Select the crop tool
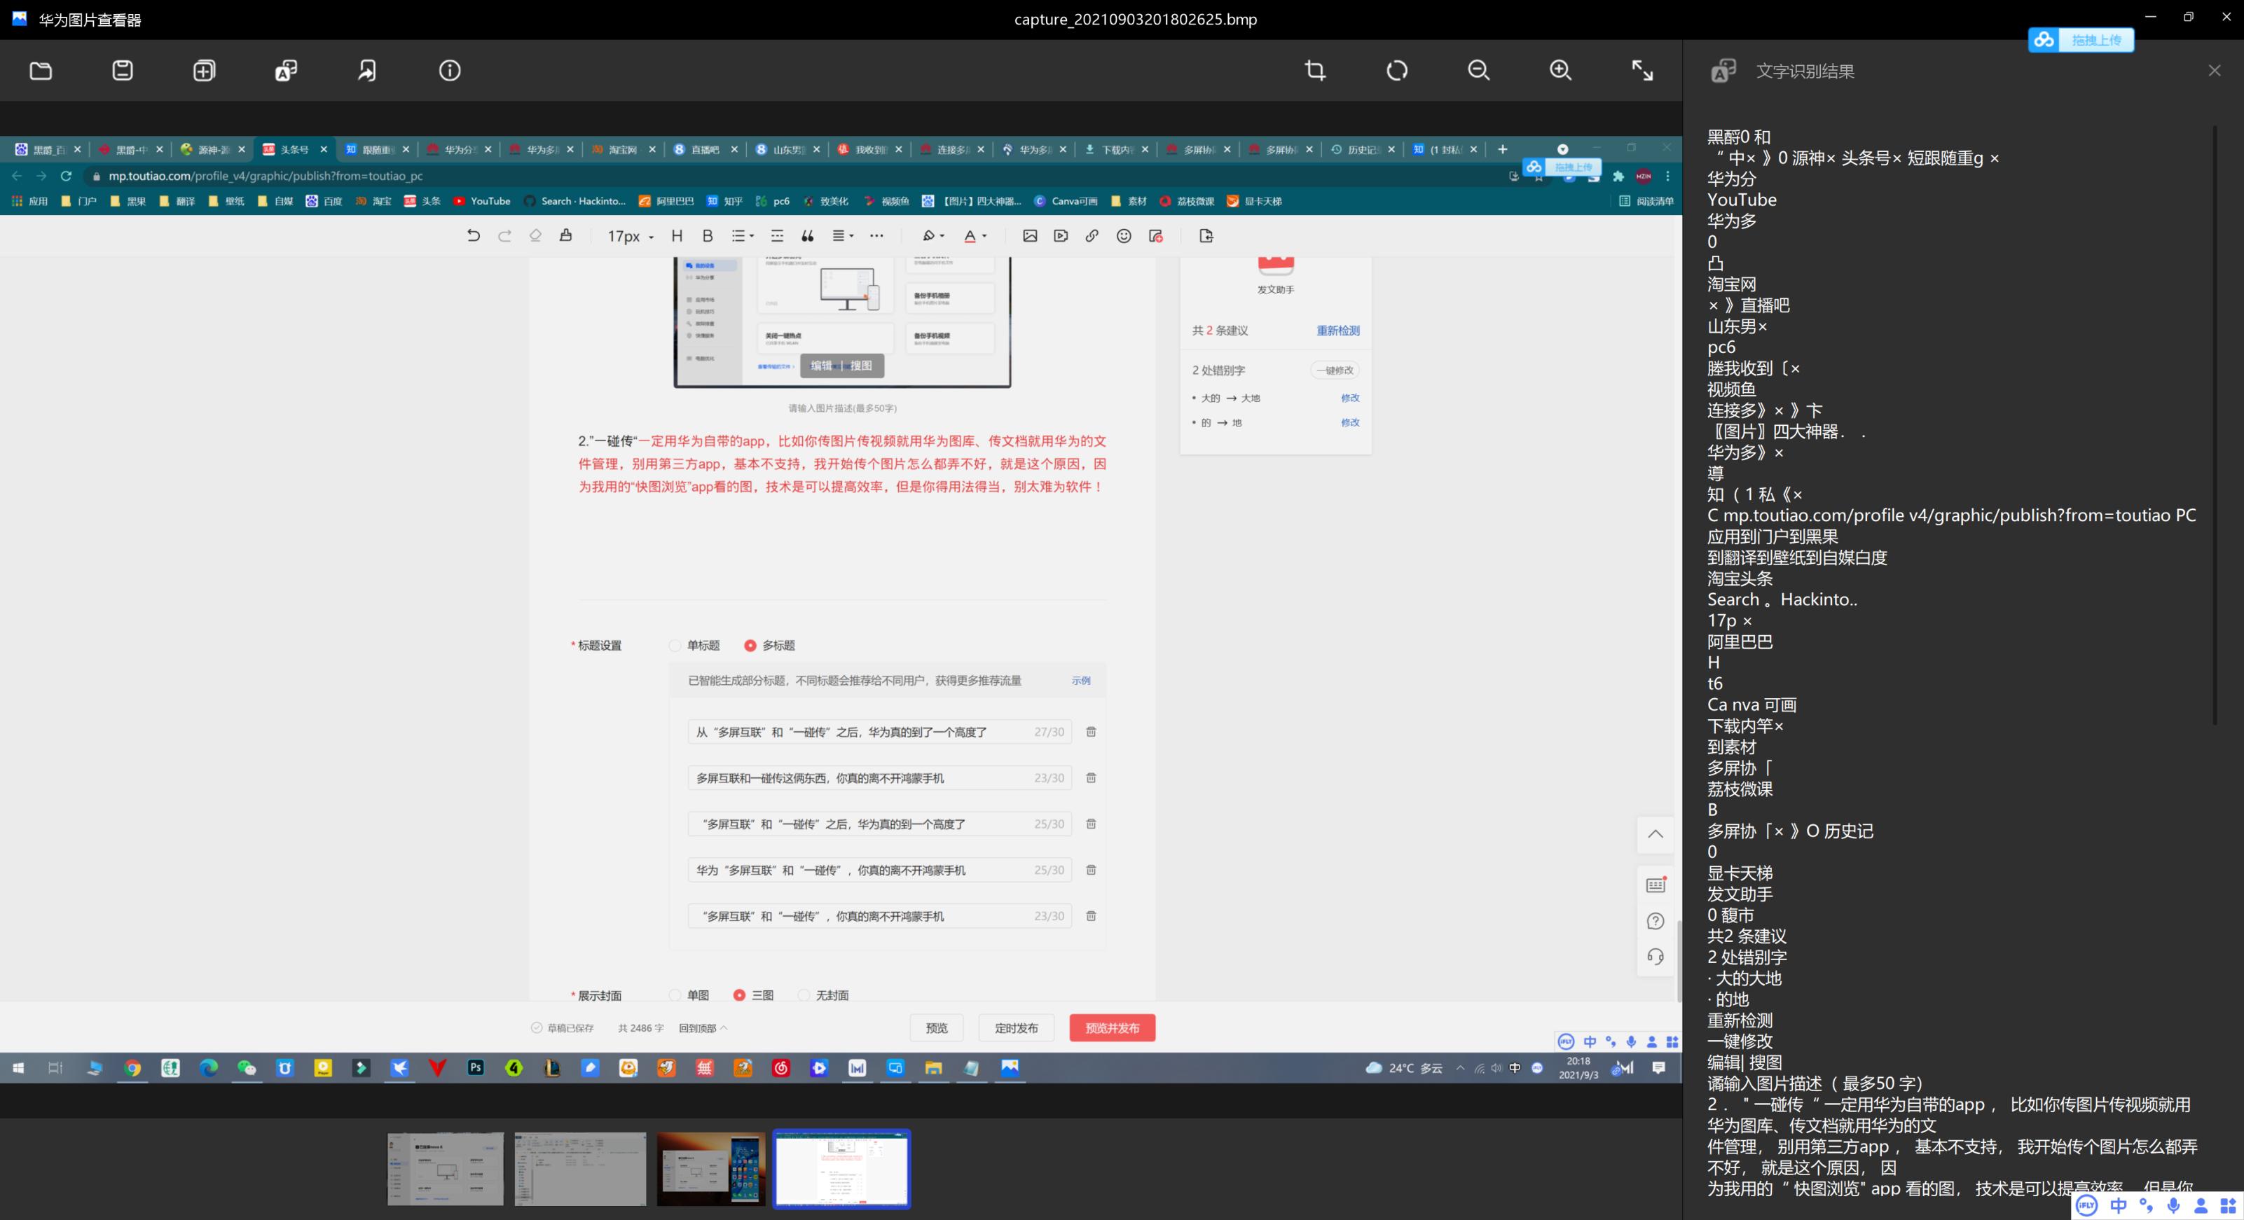 click(1316, 71)
